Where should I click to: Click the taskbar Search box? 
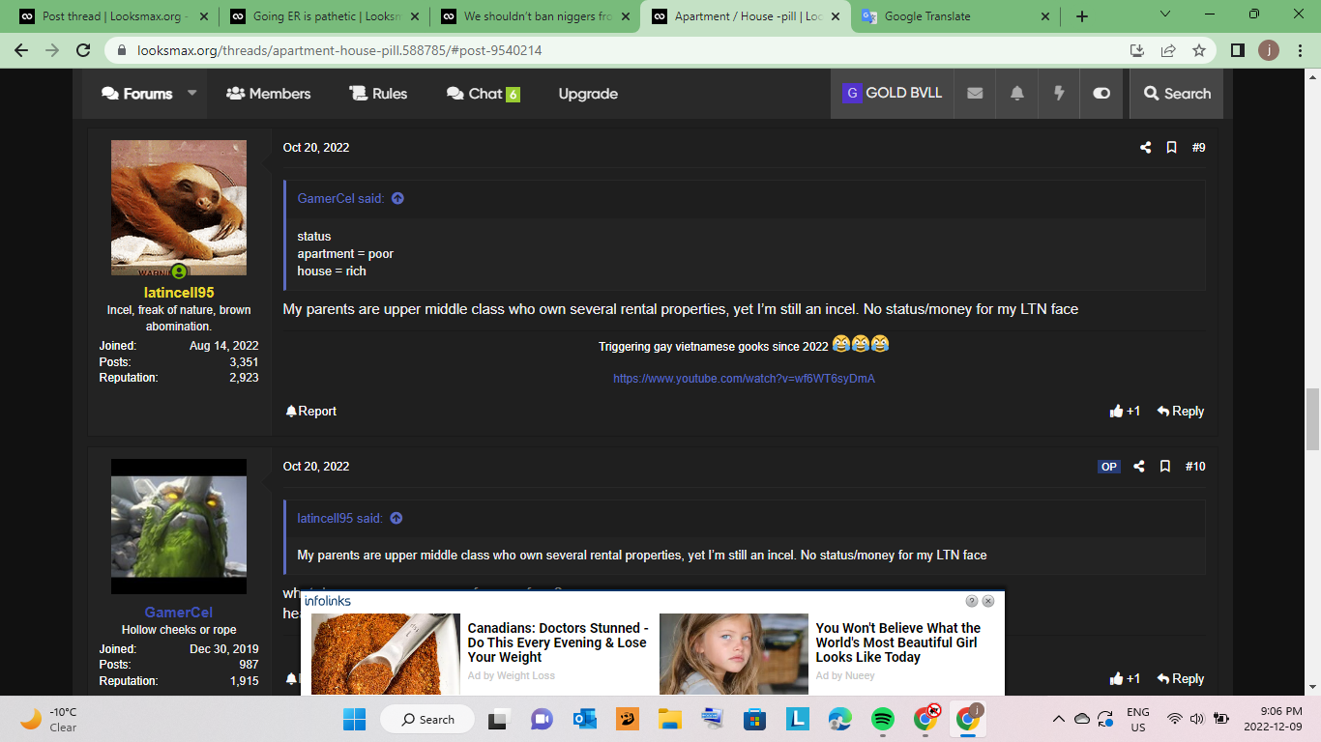coord(427,719)
